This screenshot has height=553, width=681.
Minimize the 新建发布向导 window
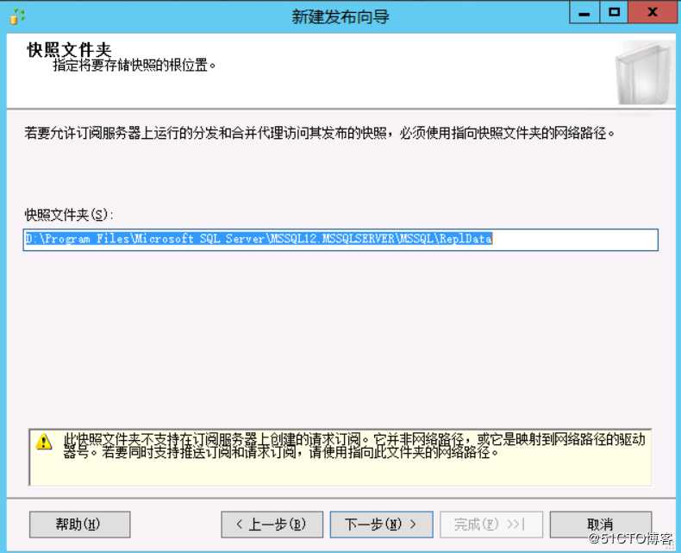point(584,12)
